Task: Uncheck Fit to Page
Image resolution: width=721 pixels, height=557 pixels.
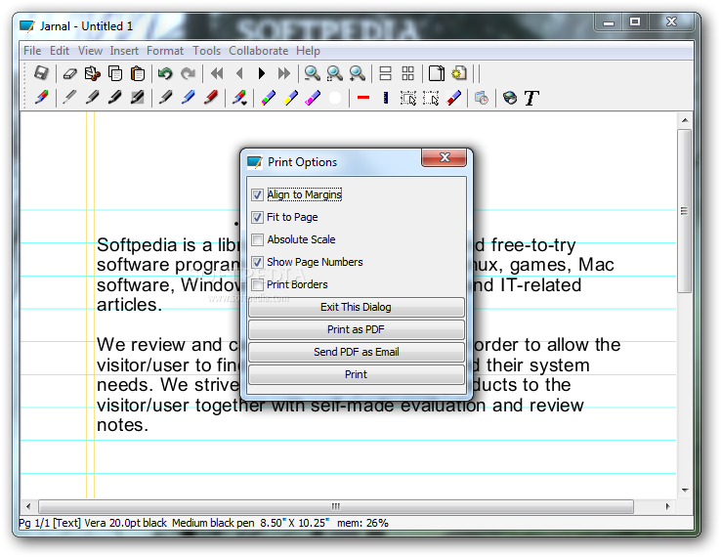Action: coord(258,217)
